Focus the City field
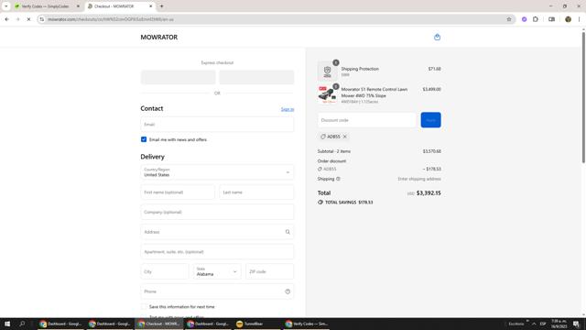 165,271
